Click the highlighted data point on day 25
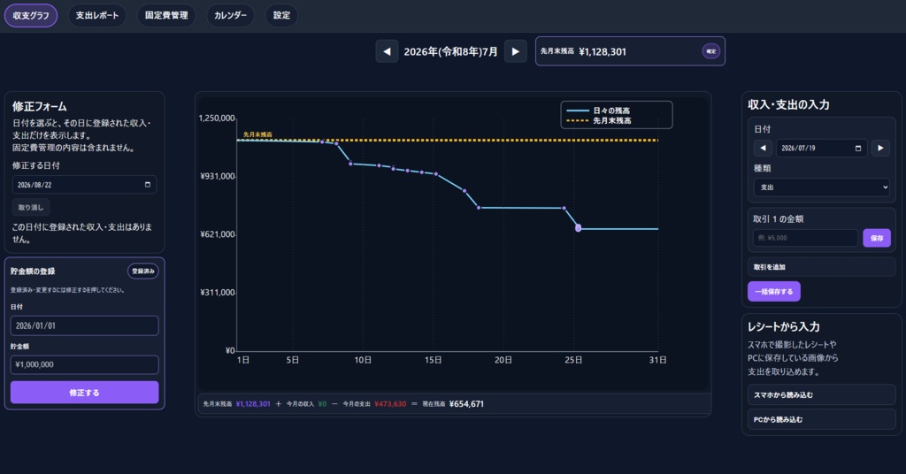 click(x=578, y=228)
